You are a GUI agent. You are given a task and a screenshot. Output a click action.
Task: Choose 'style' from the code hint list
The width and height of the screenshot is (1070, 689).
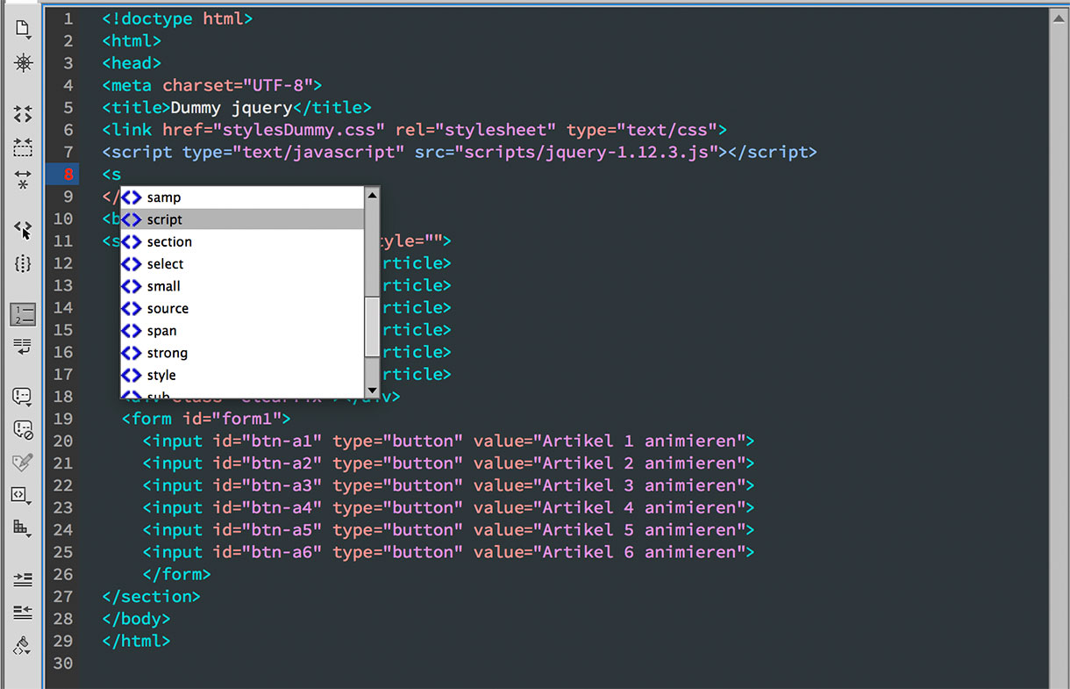242,375
